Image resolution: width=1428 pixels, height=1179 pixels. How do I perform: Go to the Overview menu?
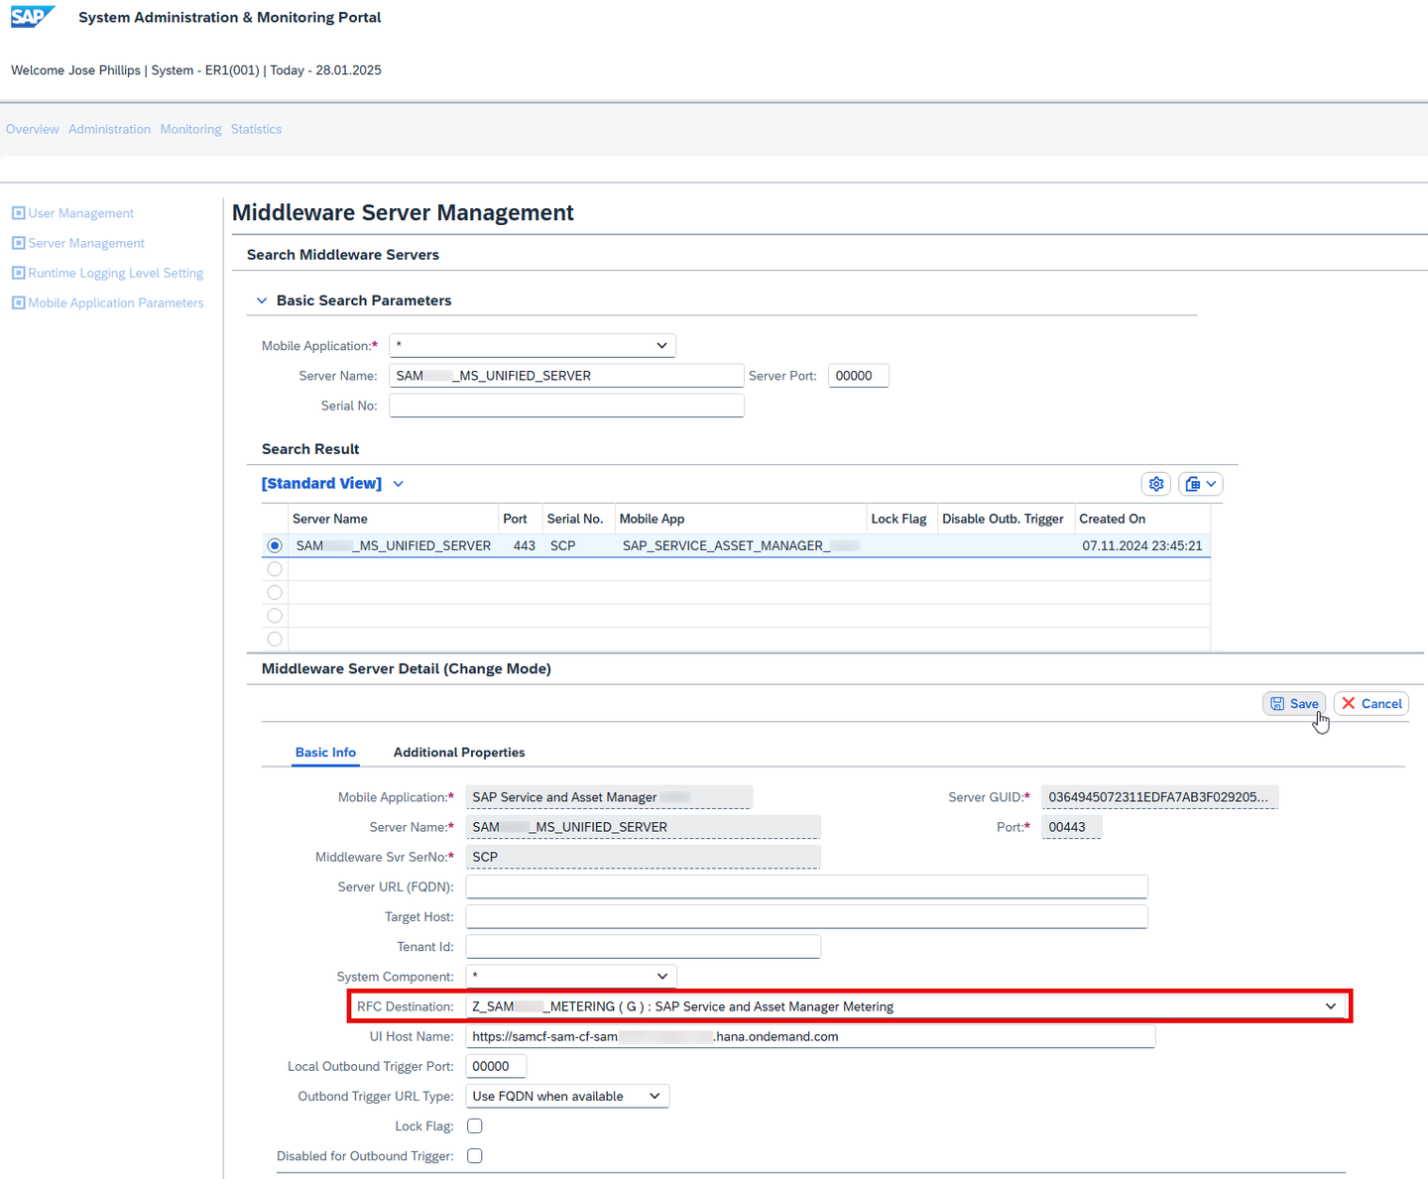[x=33, y=129]
